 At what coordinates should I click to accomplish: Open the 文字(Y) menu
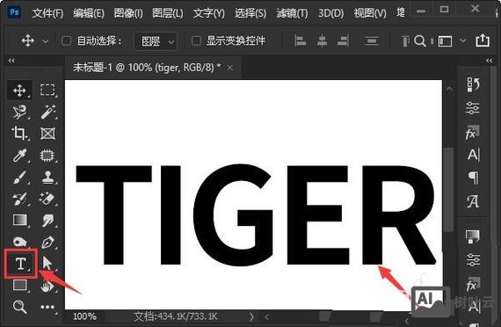click(208, 13)
